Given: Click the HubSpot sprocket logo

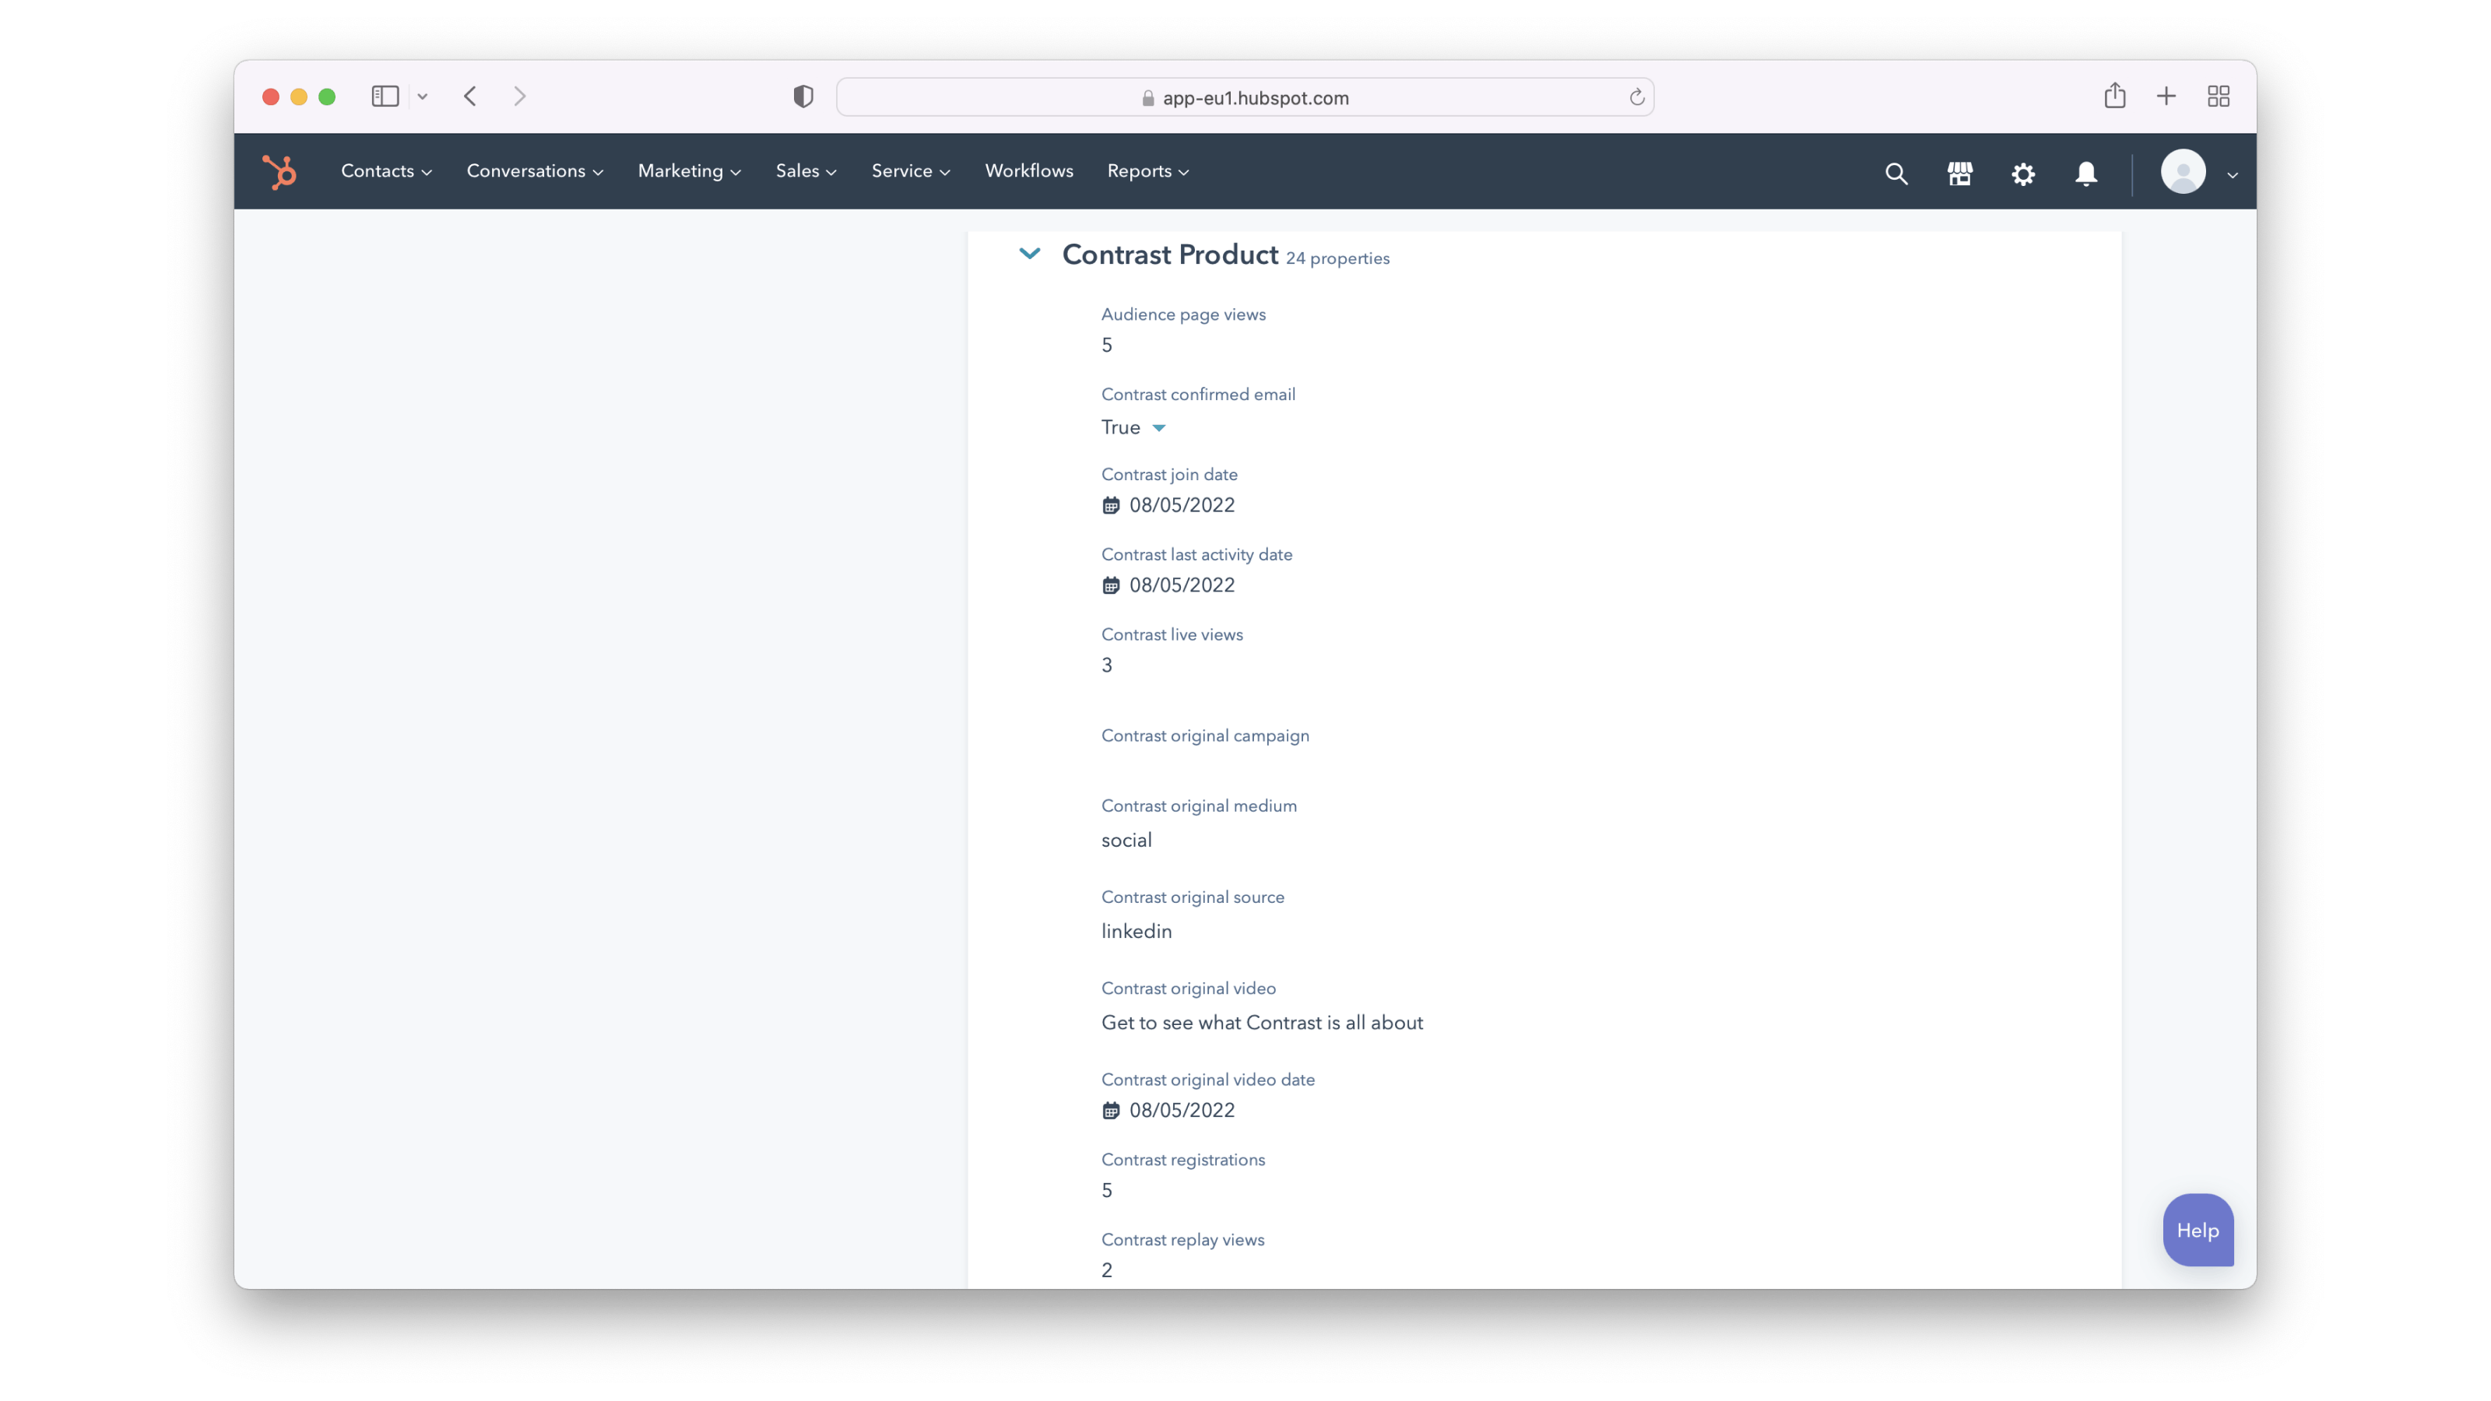Looking at the screenshot, I should [279, 172].
